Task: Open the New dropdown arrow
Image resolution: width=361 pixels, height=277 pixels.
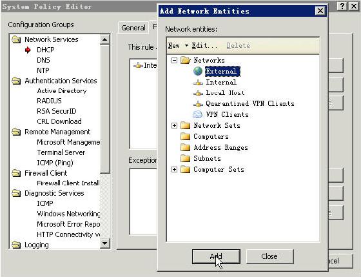Action: tap(186, 45)
